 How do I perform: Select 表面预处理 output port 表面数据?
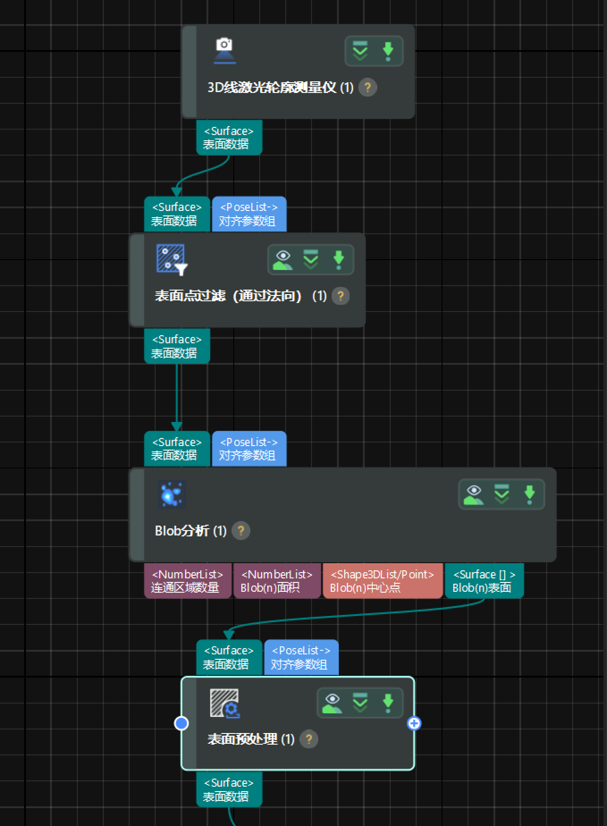pos(229,789)
